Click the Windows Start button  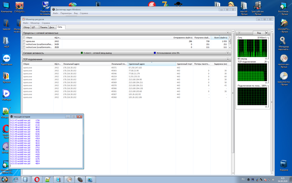click(5, 179)
